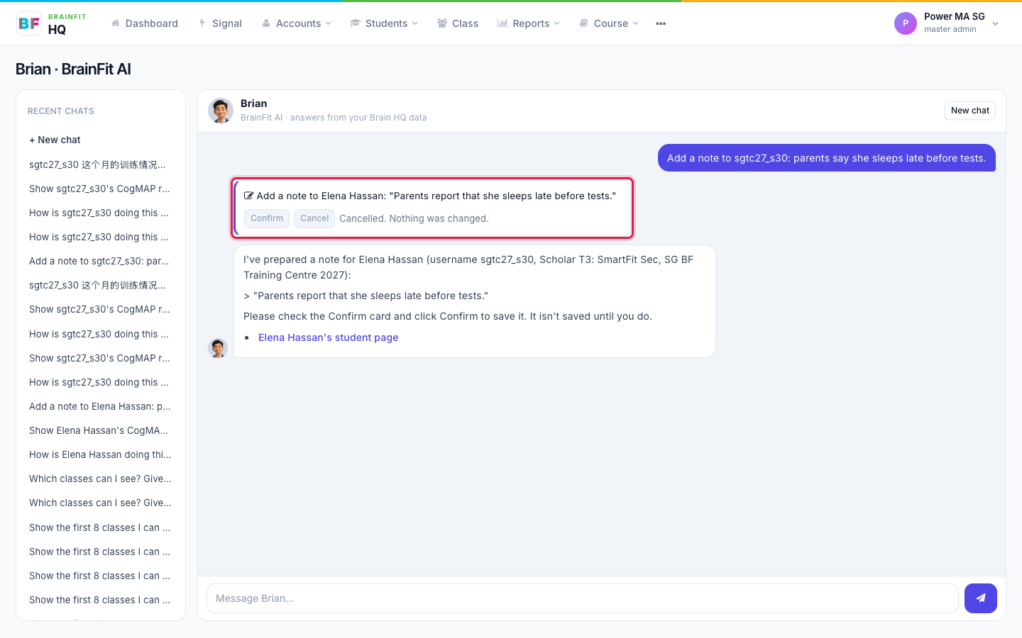This screenshot has width=1022, height=638.
Task: Click the Cancel button on note card
Action: click(314, 218)
